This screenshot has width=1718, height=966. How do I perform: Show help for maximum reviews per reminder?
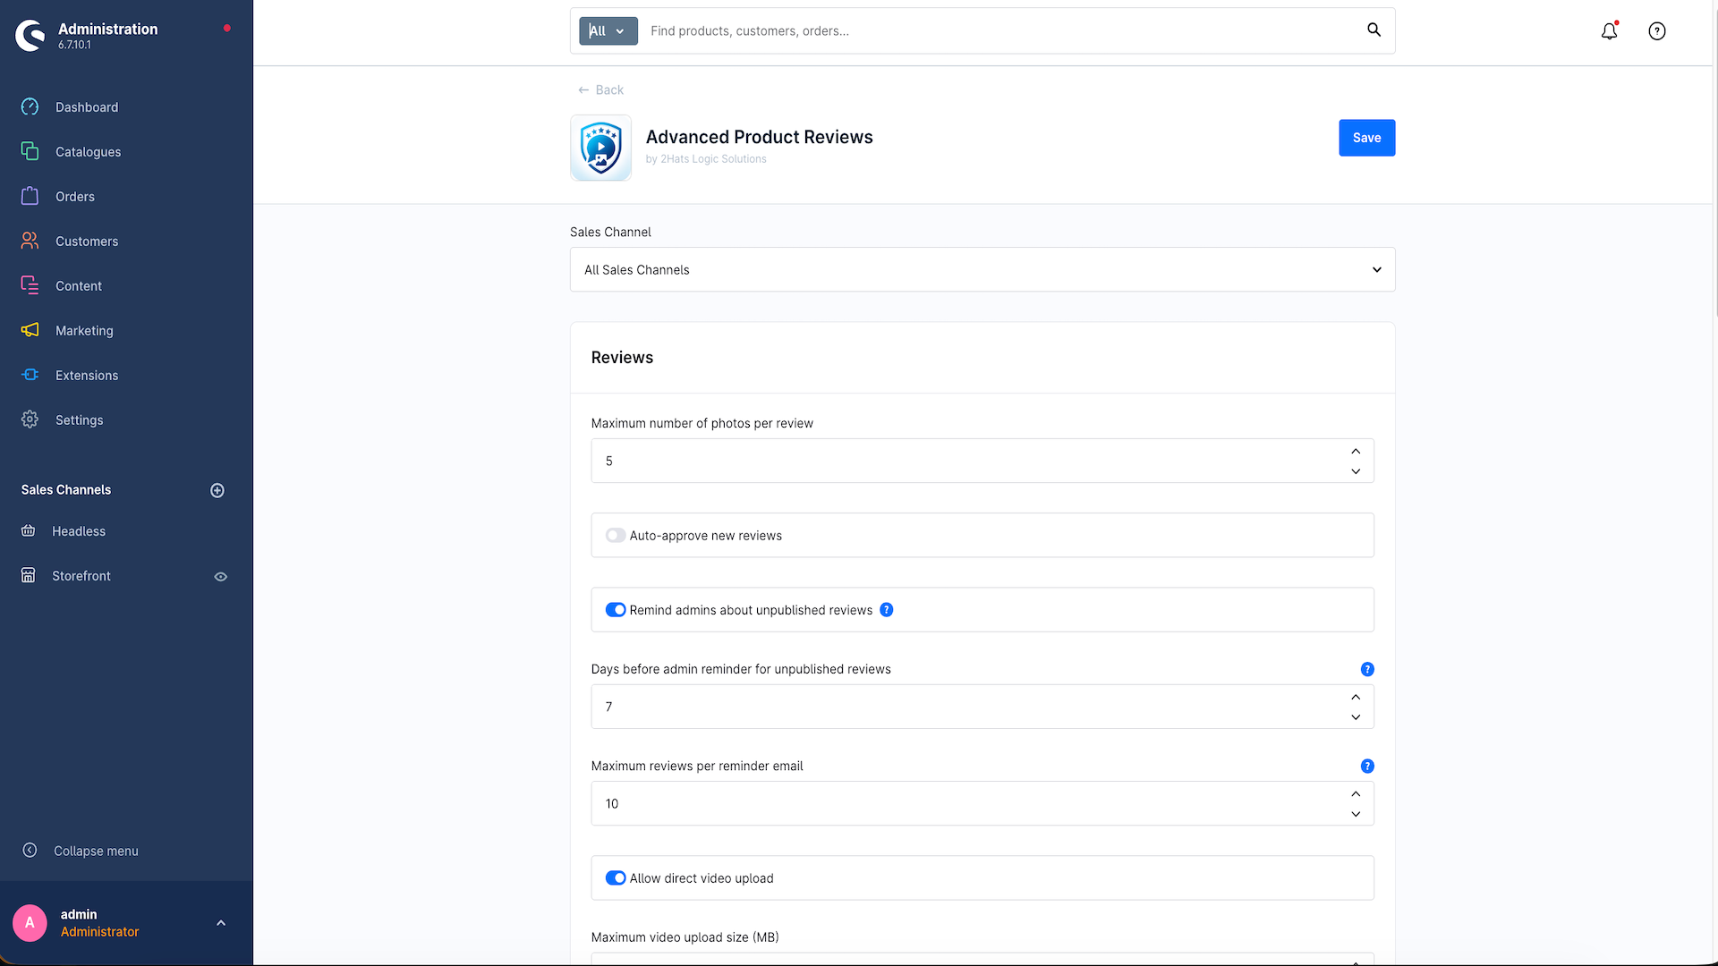[x=1366, y=766]
